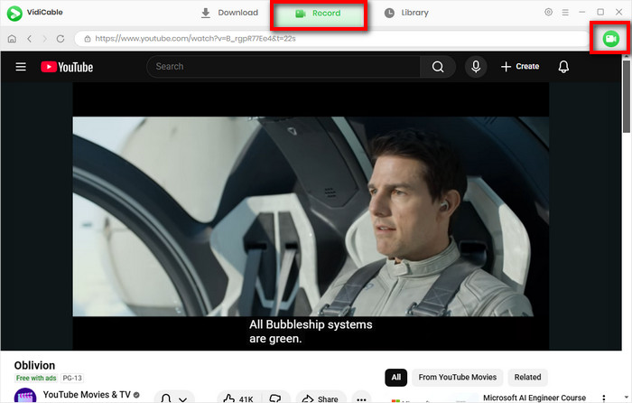This screenshot has width=632, height=403.
Task: Navigate forward with the right arrow
Action: 45,39
